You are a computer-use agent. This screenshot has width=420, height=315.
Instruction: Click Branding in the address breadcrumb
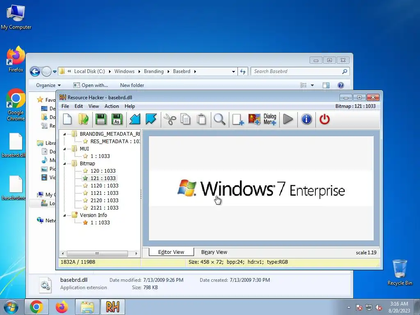(153, 71)
